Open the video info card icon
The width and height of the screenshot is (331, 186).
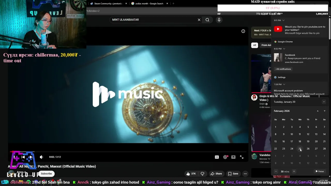coord(243,31)
